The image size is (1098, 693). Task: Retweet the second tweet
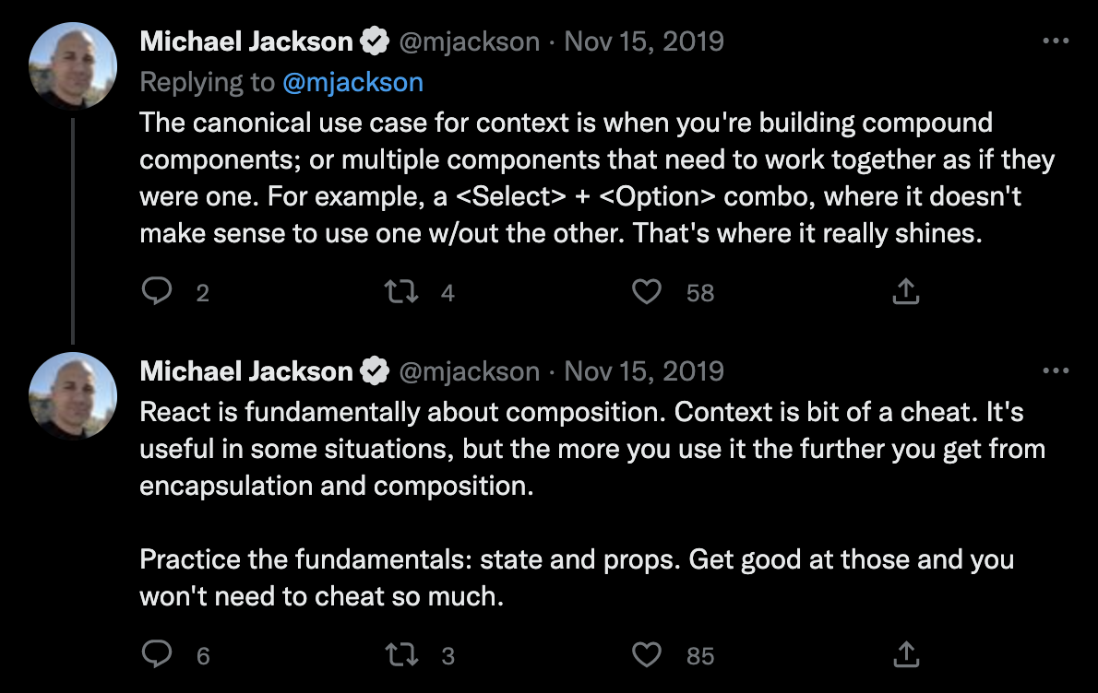(399, 655)
